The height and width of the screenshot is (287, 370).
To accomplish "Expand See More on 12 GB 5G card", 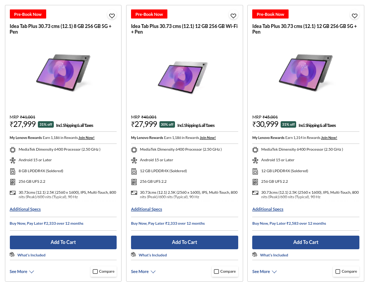I will (x=264, y=272).
